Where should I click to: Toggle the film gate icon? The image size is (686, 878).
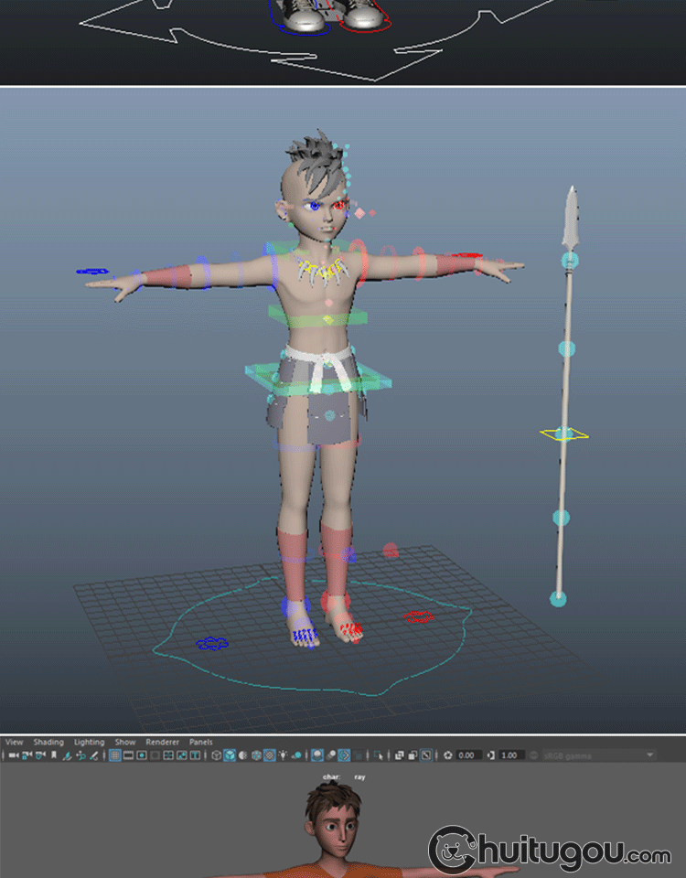pos(129,755)
